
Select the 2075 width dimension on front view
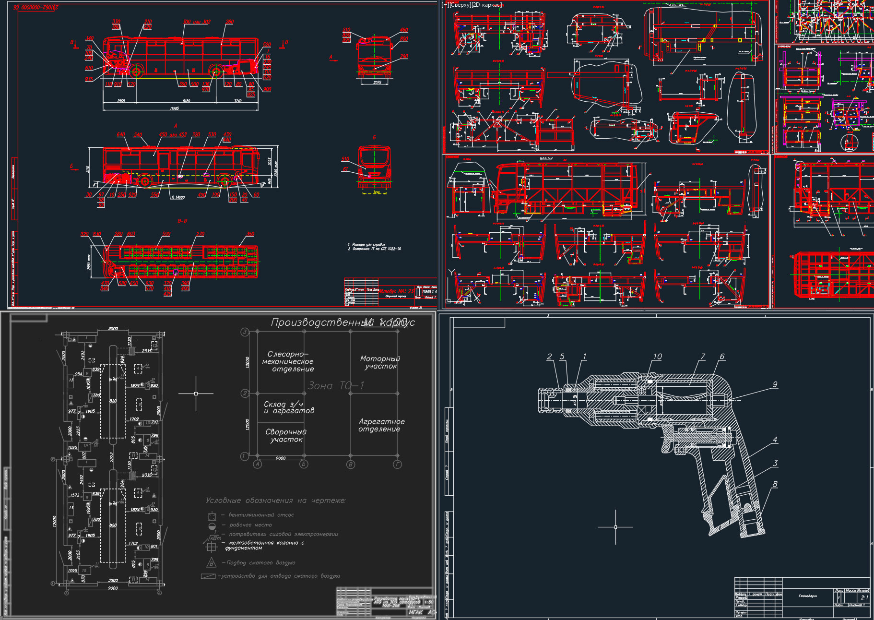coord(377,83)
